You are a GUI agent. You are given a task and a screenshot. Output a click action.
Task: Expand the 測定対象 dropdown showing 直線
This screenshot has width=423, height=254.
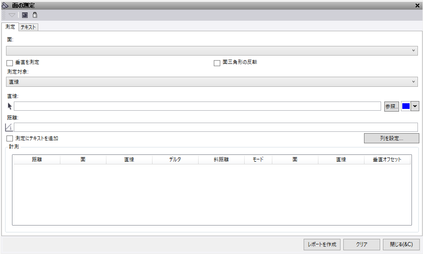pos(212,82)
